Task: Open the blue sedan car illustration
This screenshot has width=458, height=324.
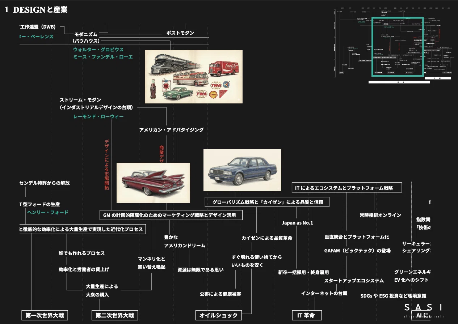Action: click(x=242, y=170)
